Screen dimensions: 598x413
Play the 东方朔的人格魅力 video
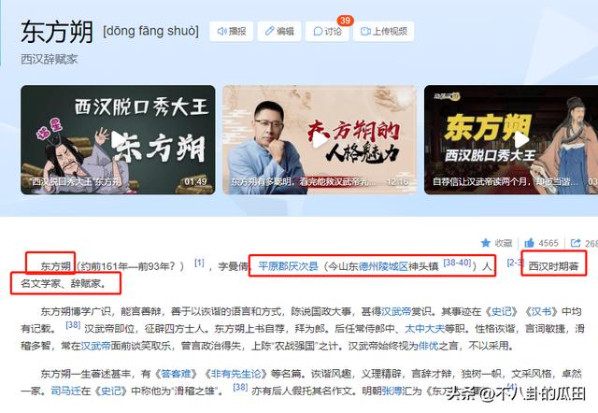click(320, 139)
